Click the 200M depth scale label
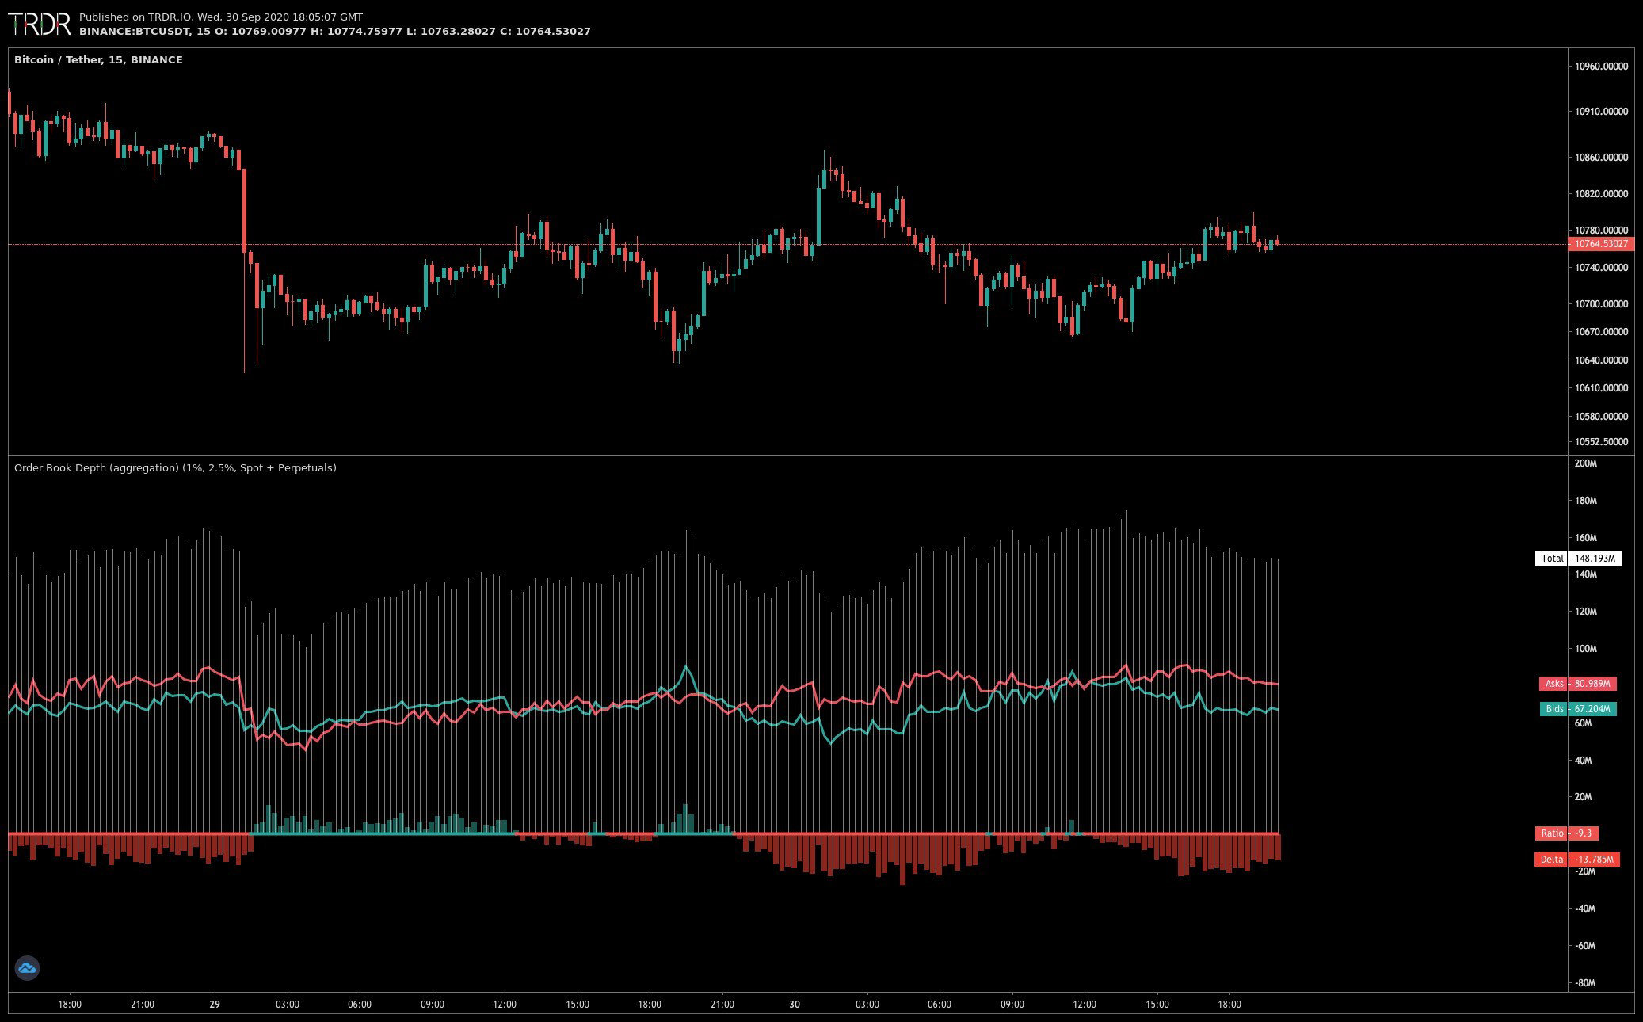The image size is (1643, 1022). tap(1585, 463)
